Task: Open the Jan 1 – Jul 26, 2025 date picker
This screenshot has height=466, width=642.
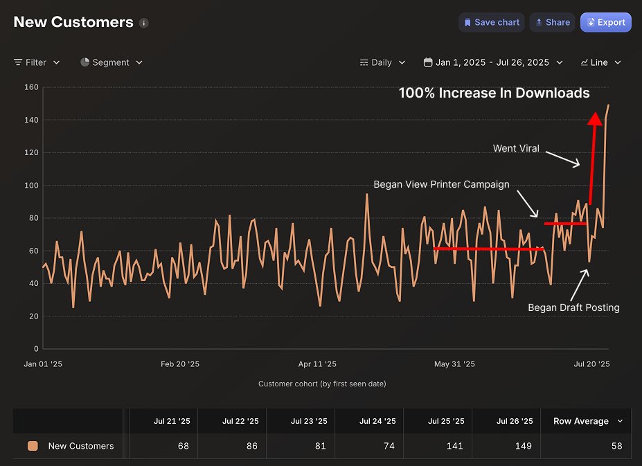Action: point(493,62)
